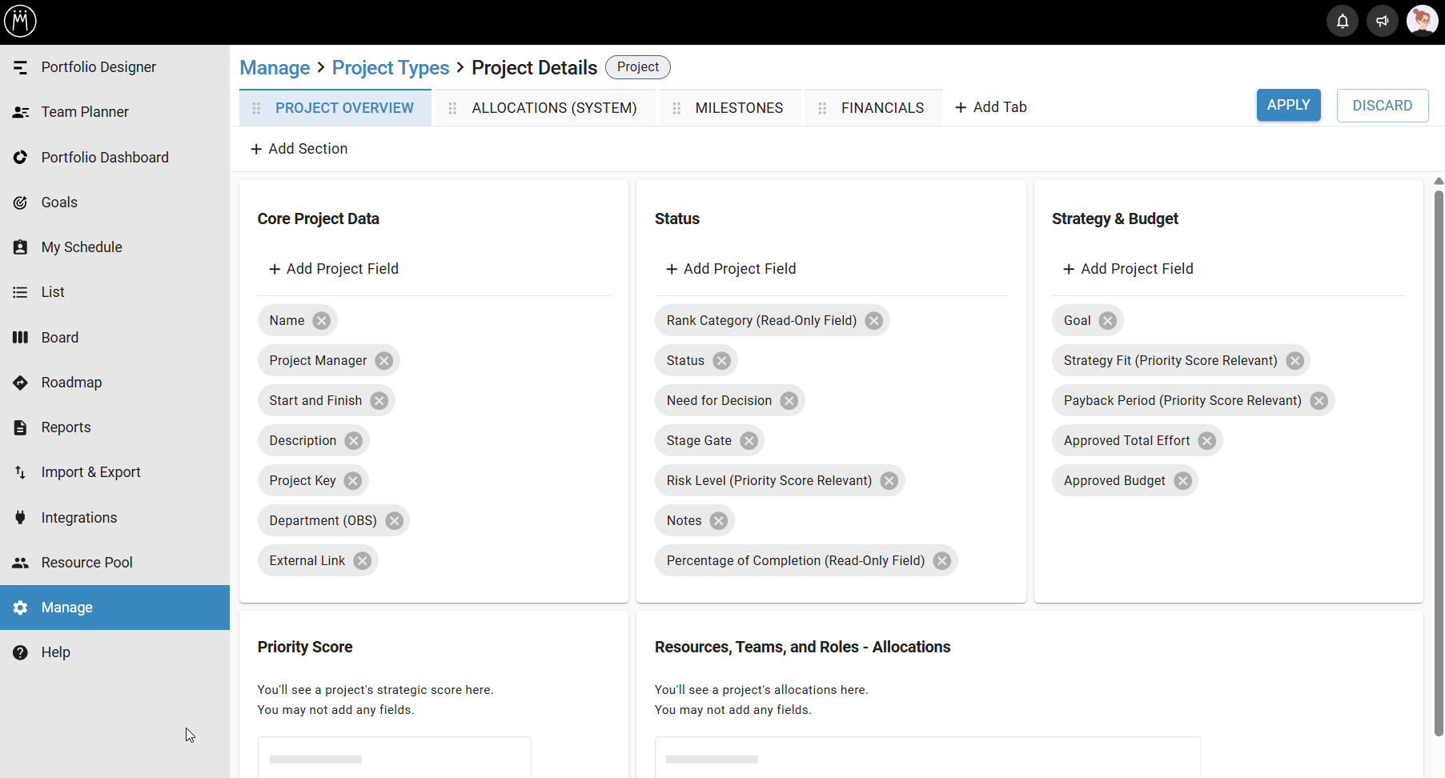Click the Milestones tab drag handle

tap(676, 108)
